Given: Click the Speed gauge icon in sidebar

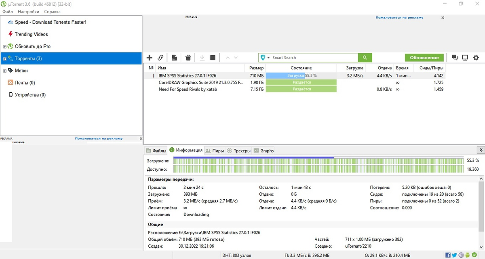Looking at the screenshot, I should click(x=11, y=22).
